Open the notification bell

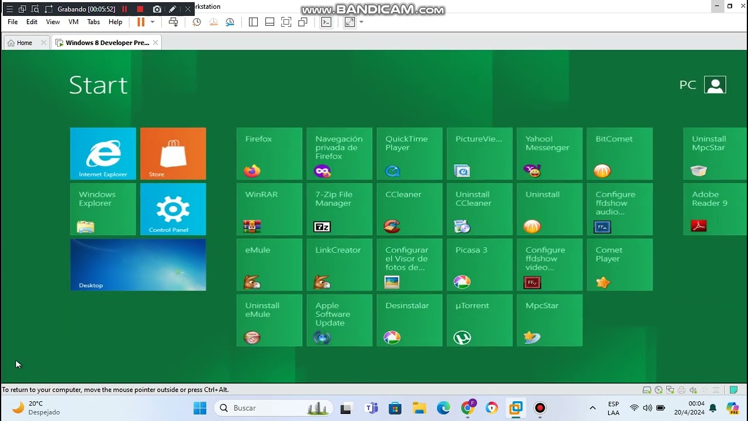tap(713, 408)
